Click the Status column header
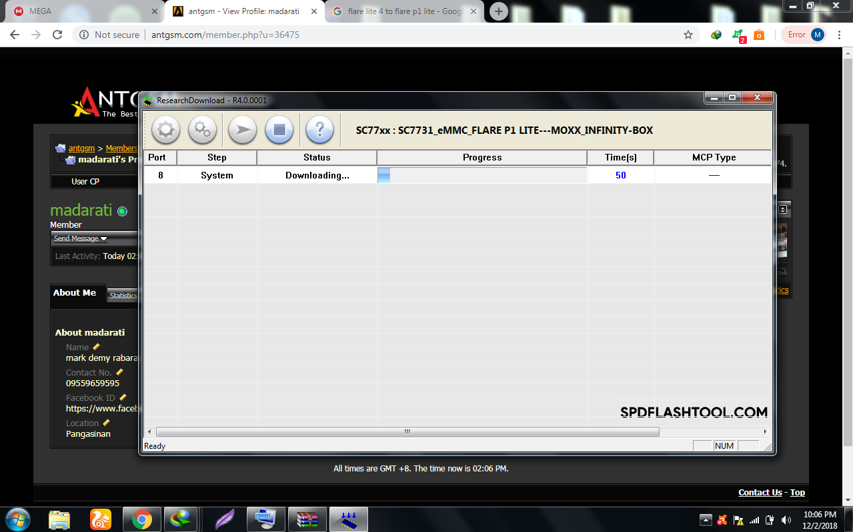The image size is (853, 532). (317, 158)
